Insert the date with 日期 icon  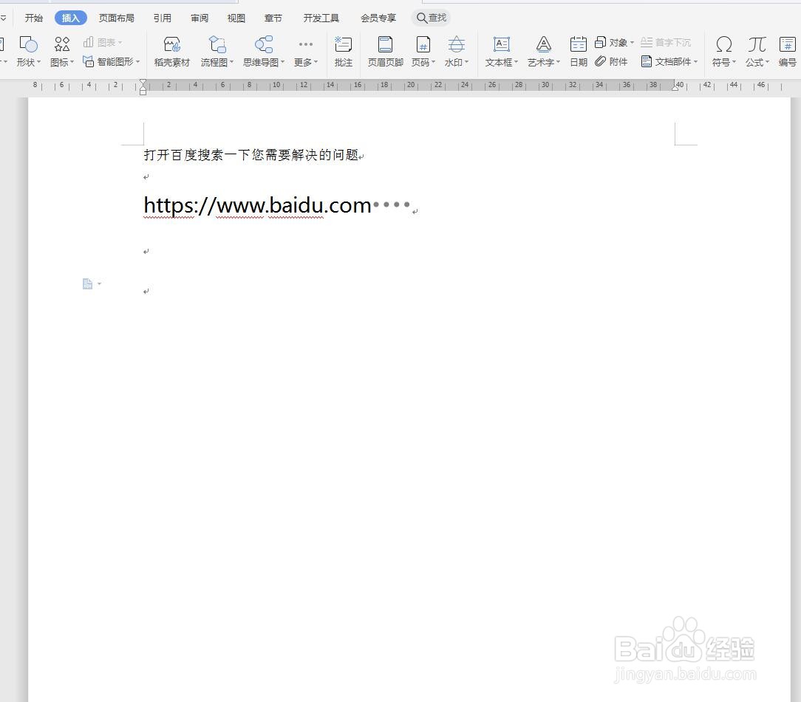click(578, 50)
